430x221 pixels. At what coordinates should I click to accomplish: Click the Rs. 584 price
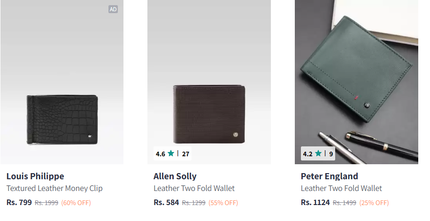[166, 203]
